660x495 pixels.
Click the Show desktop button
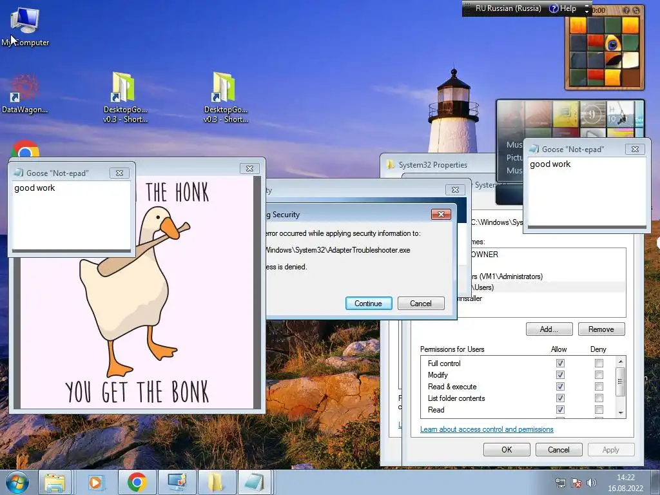point(657,482)
